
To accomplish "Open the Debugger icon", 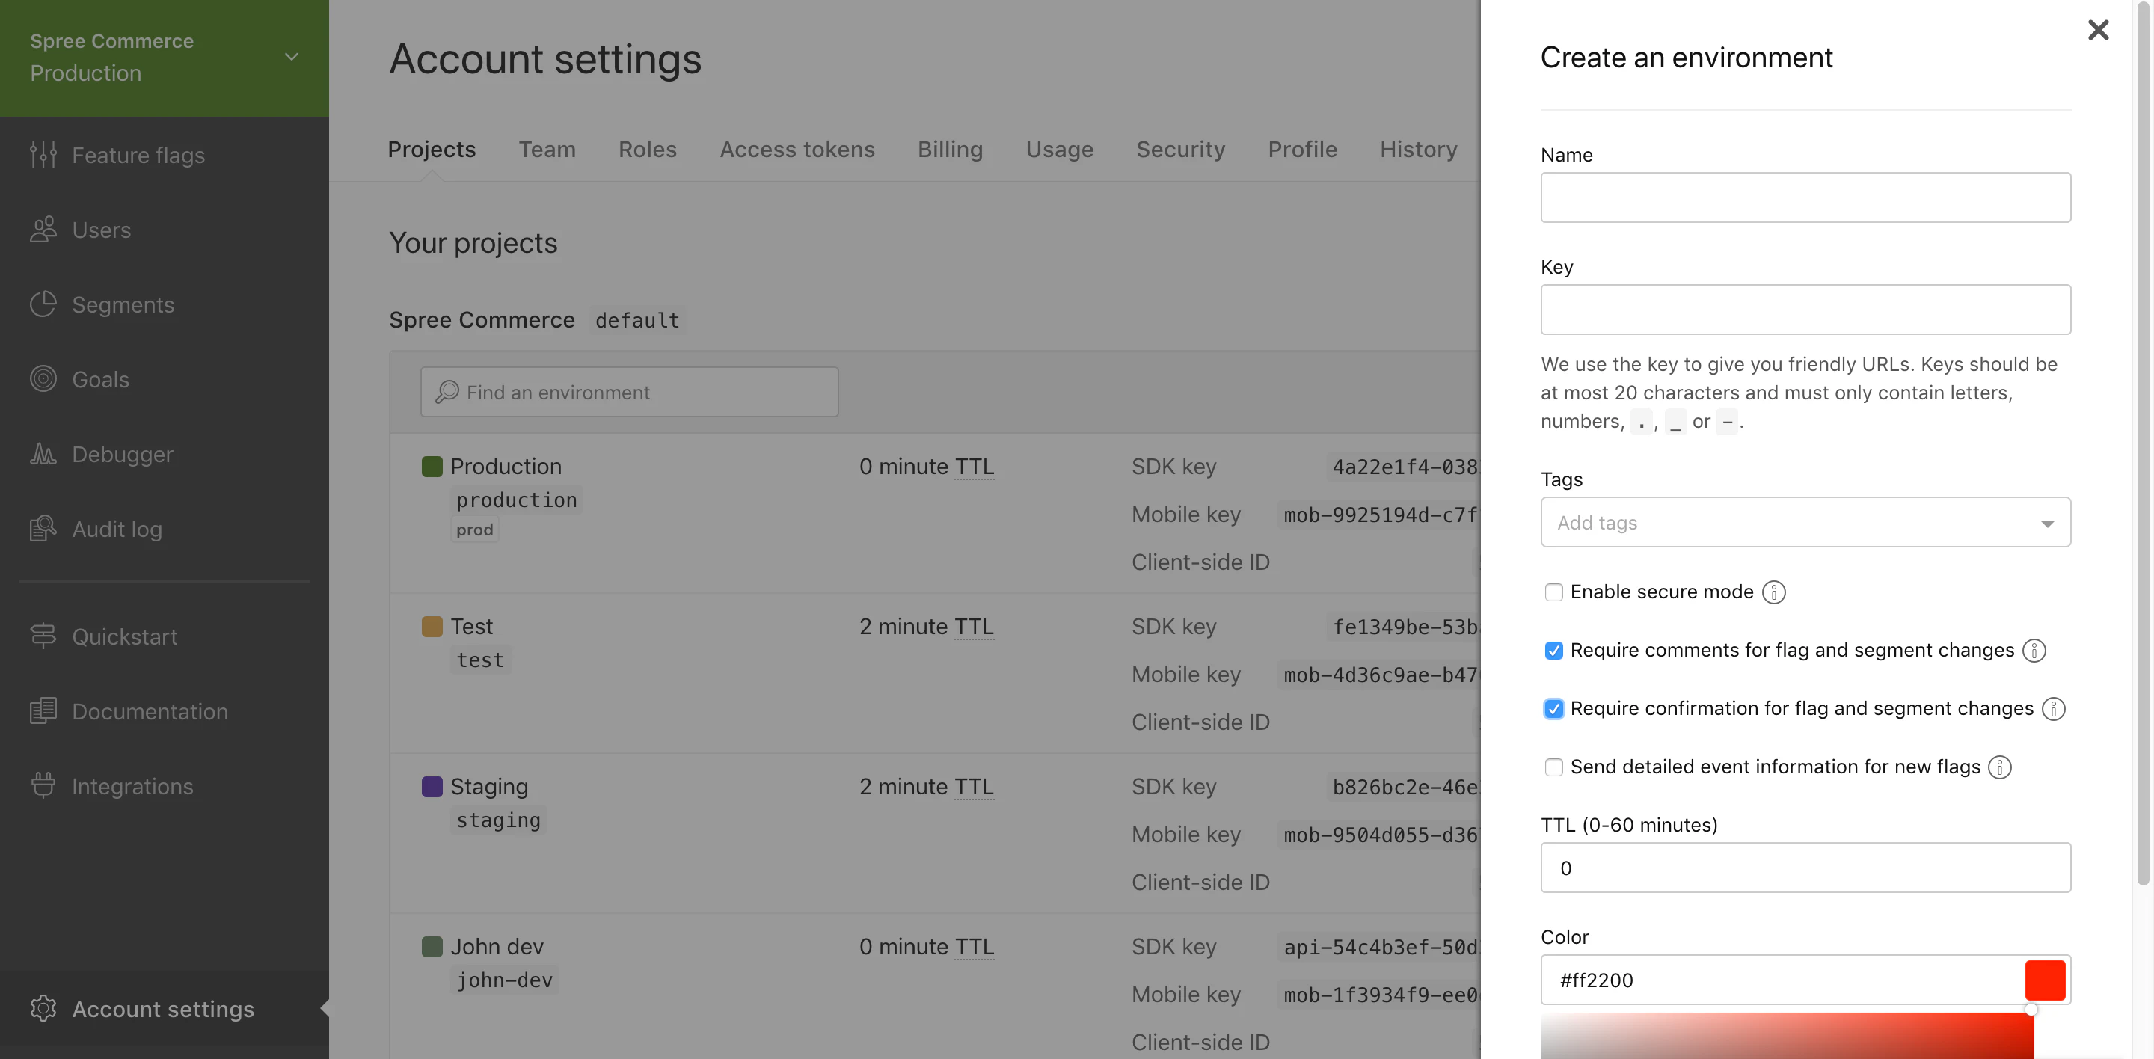I will [x=43, y=454].
